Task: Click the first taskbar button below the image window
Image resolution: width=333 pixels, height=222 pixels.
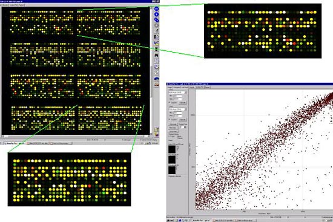Action: 15,143
